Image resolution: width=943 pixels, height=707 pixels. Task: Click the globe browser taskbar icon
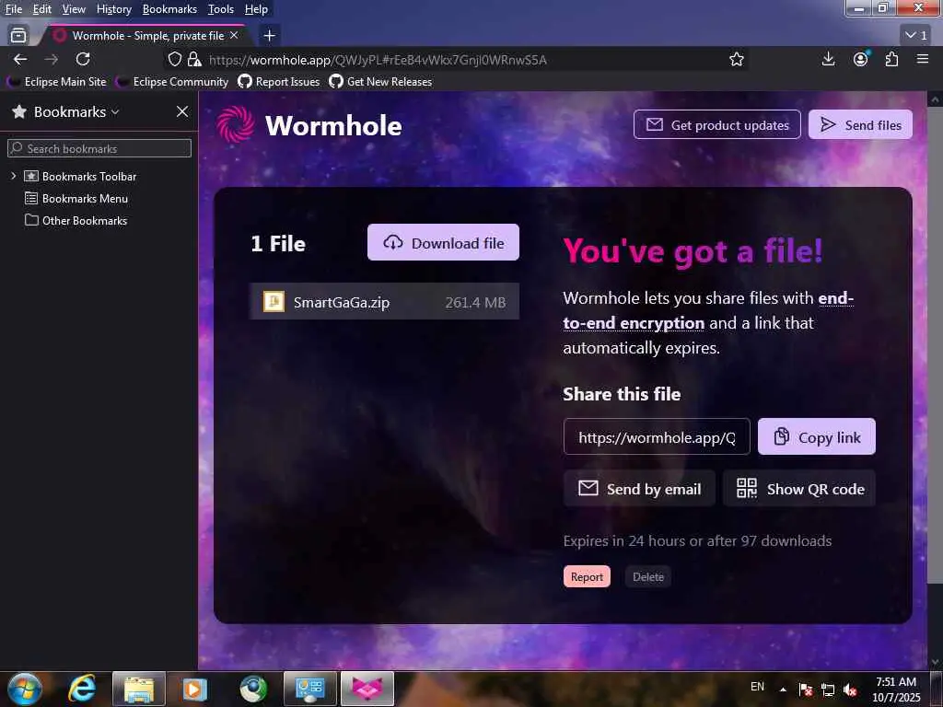pos(252,689)
